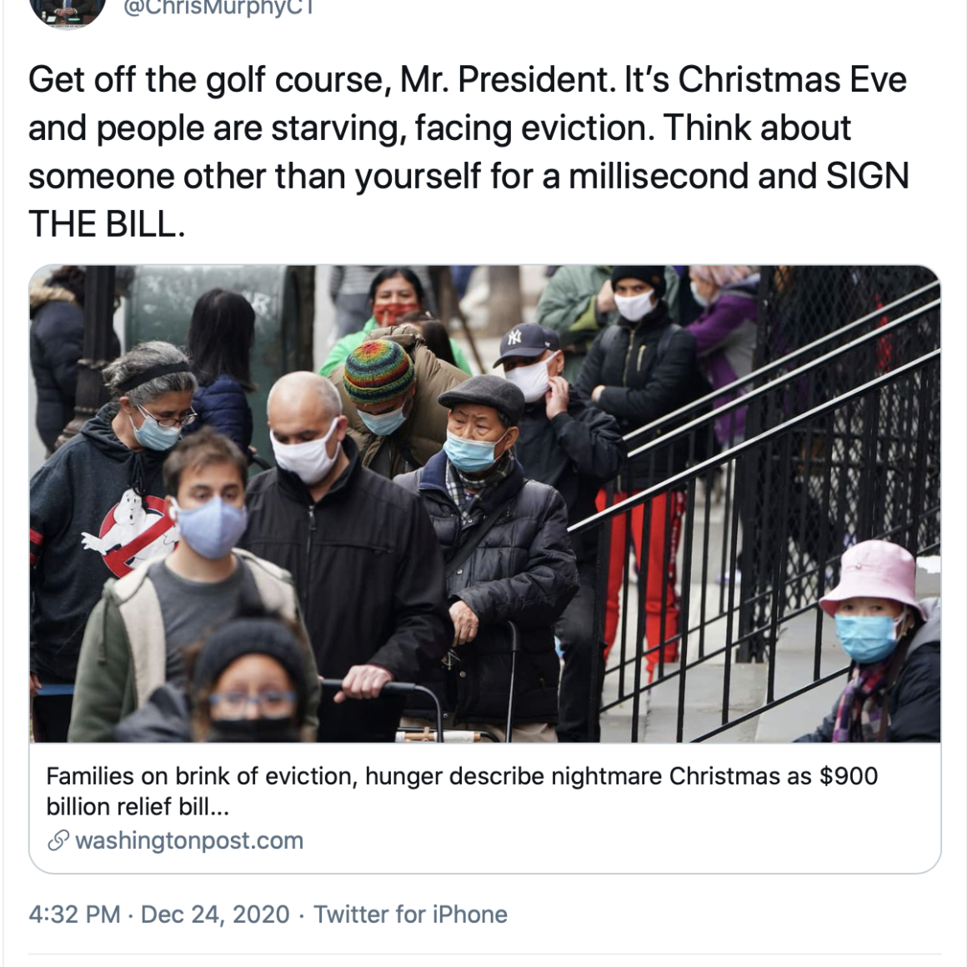Click the Dec 24, 2020 date
Screen dimensions: 967x967
pyautogui.click(x=215, y=914)
